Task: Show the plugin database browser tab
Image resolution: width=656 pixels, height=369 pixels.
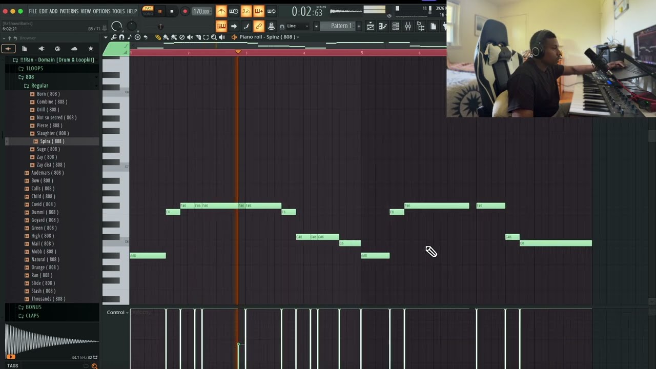Action: 42,49
